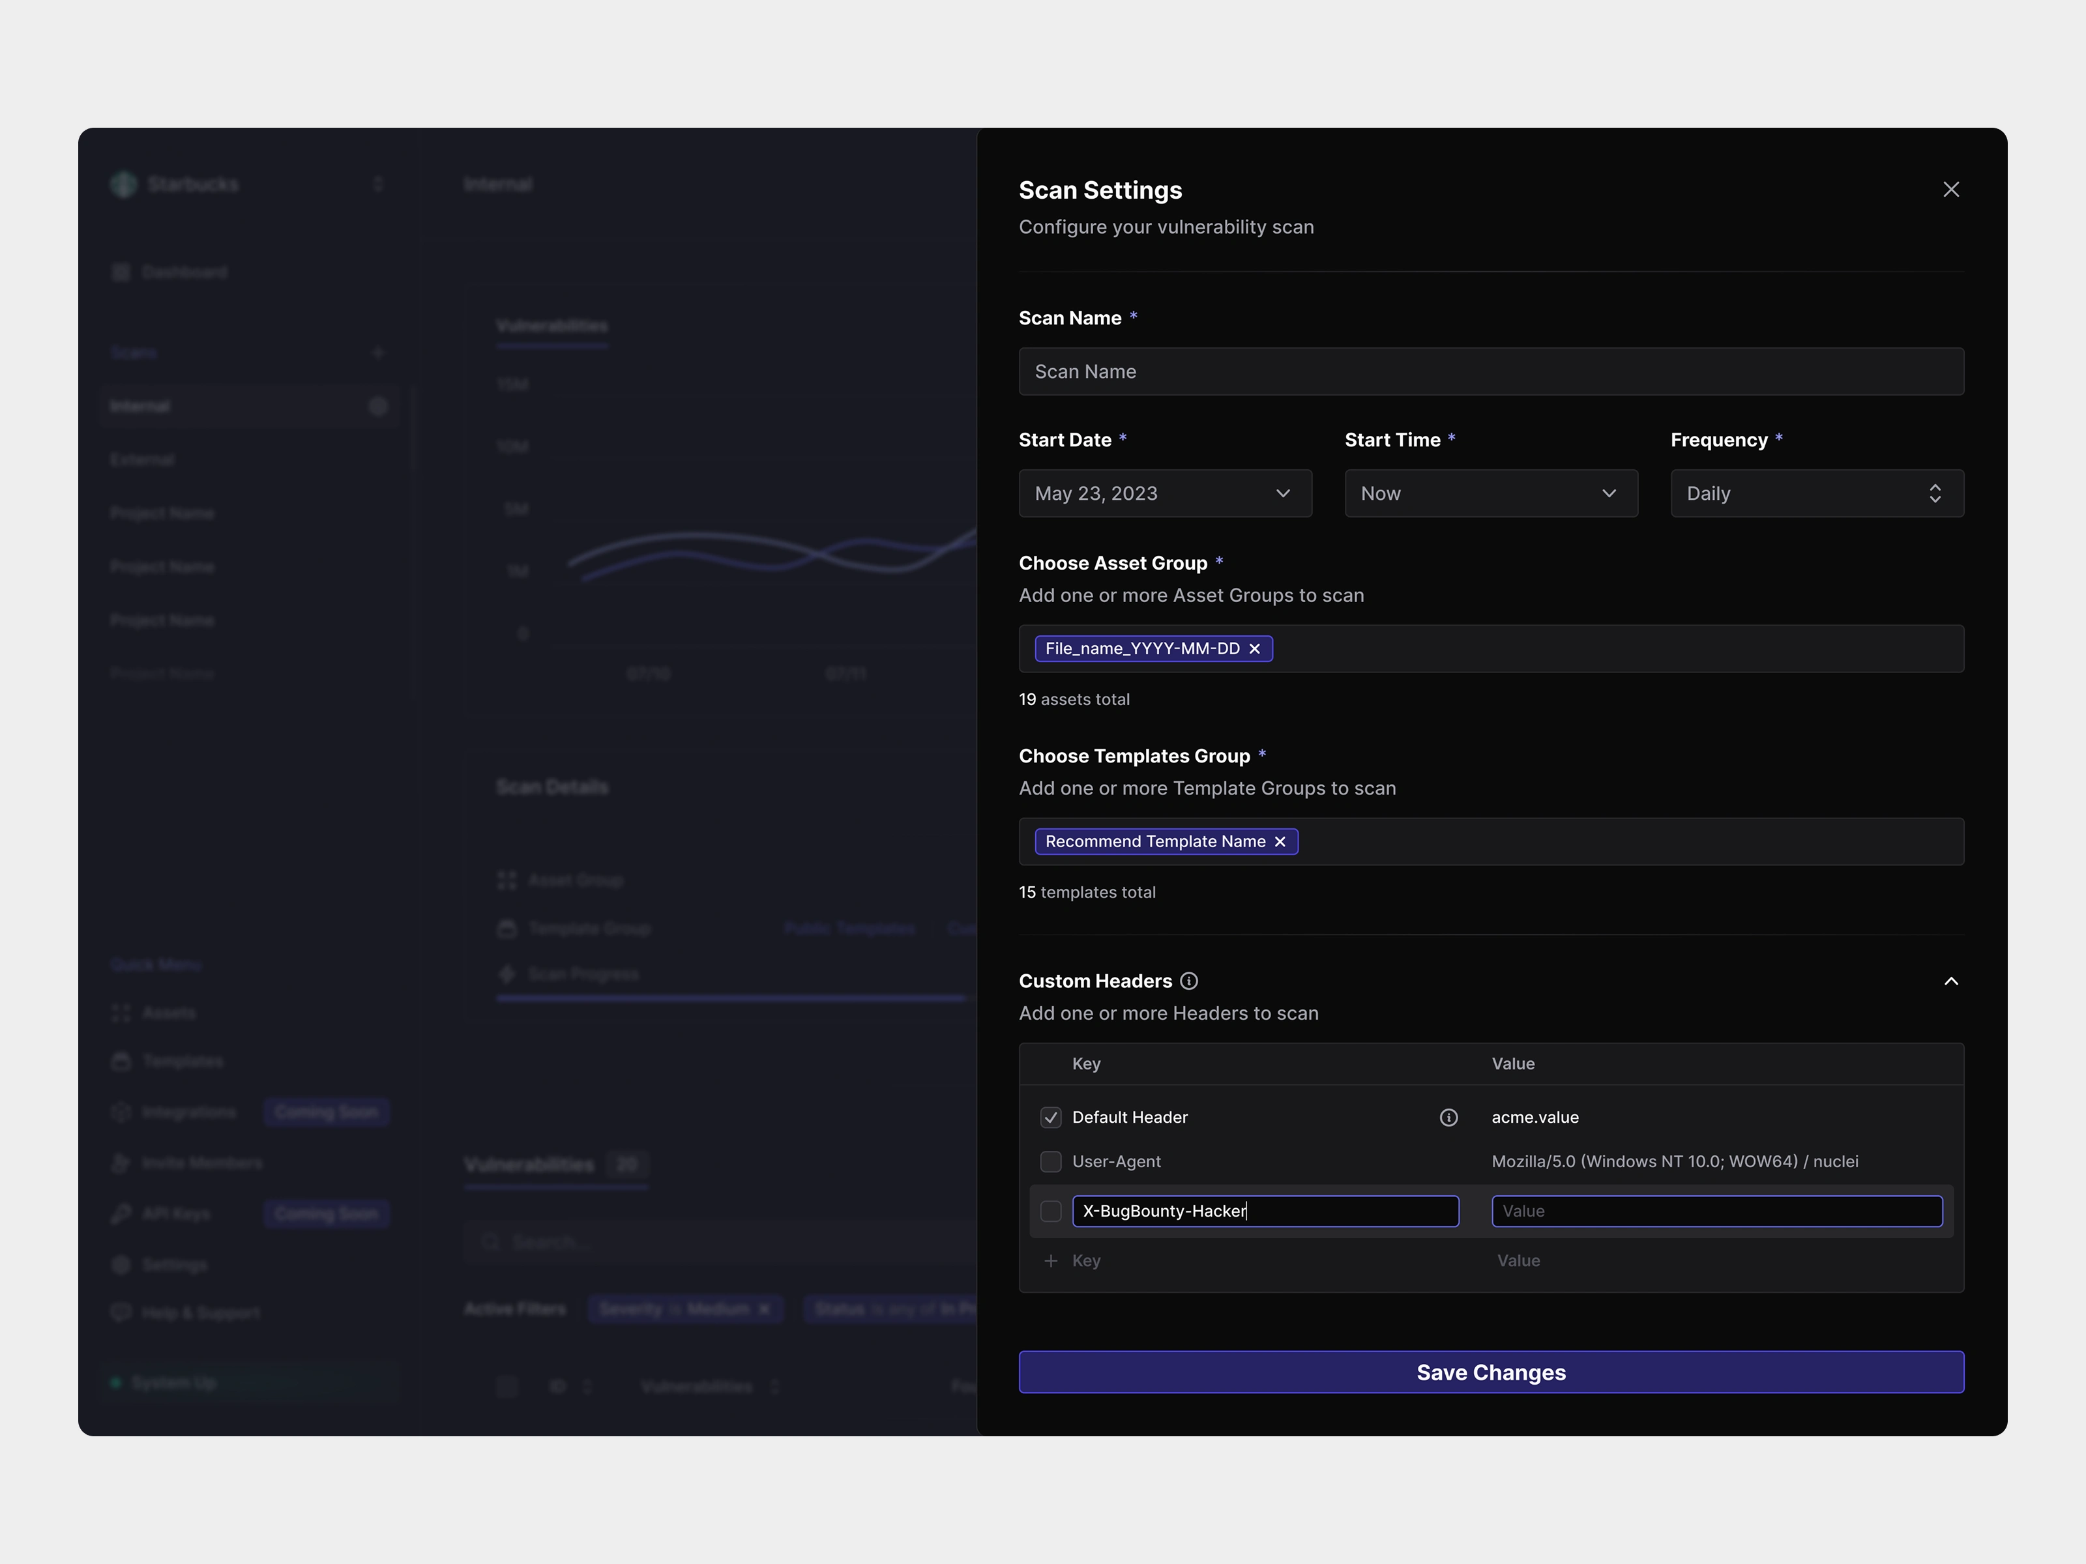This screenshot has width=2086, height=1564.
Task: Uncheck the Default Header checkbox
Action: (1050, 1117)
